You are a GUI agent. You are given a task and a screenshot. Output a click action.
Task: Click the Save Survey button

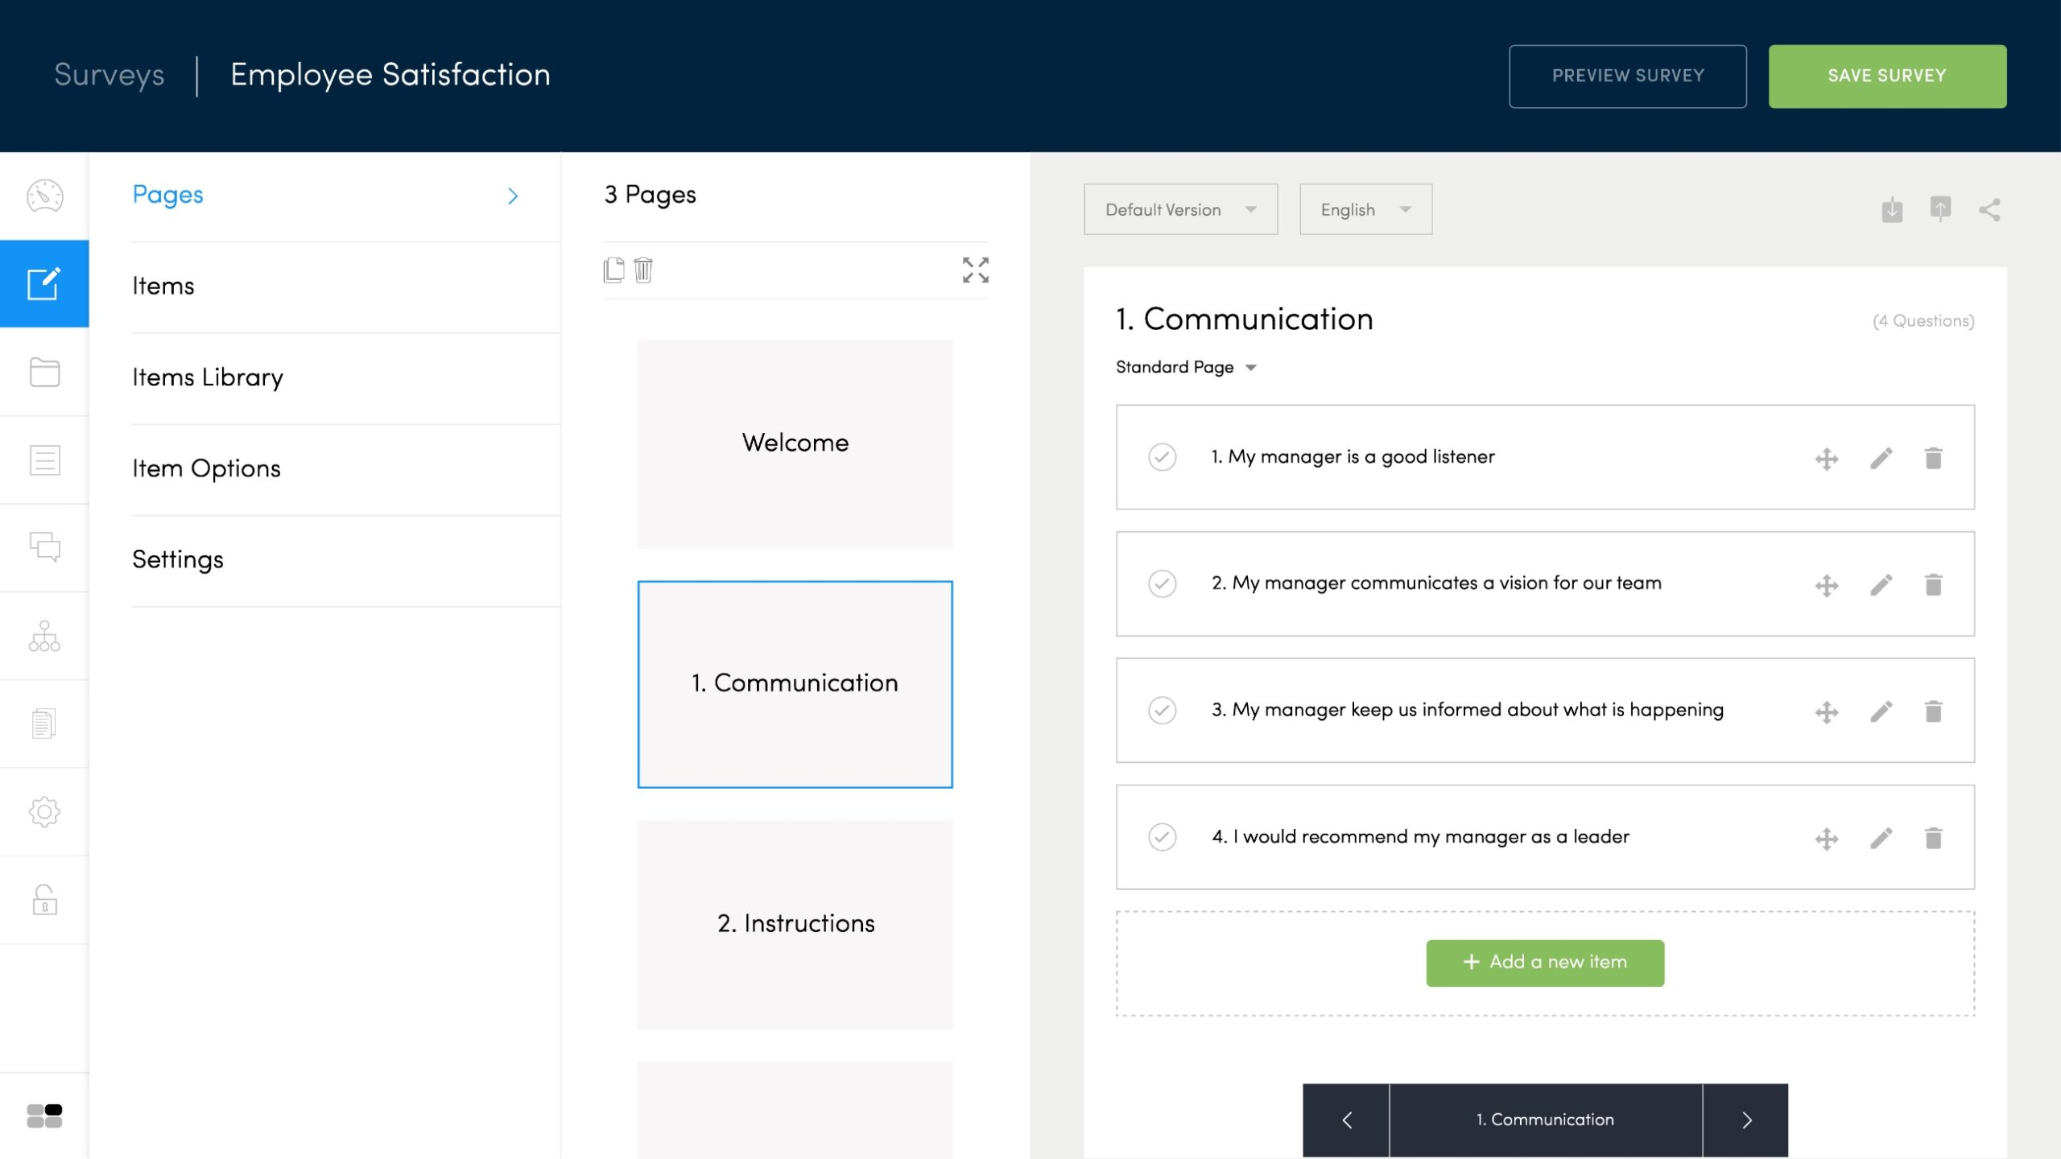pos(1886,76)
